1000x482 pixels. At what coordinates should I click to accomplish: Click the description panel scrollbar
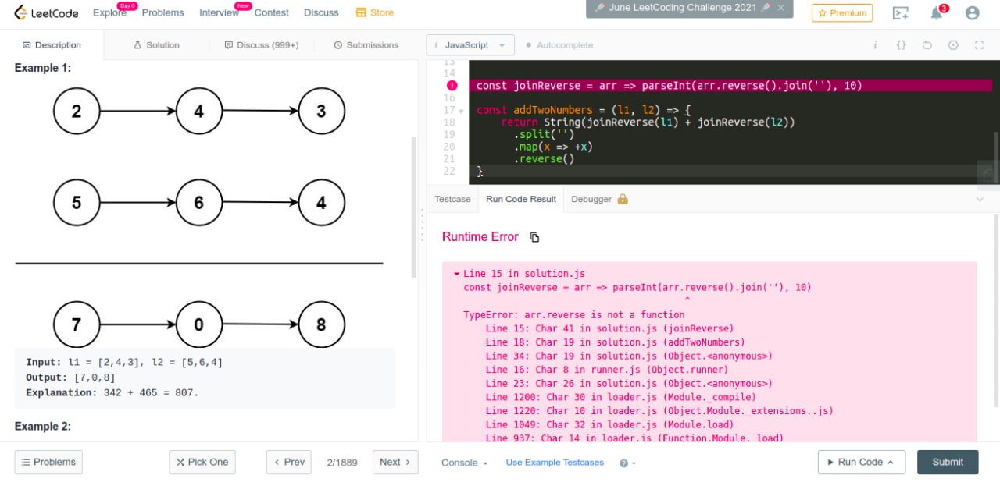414,207
